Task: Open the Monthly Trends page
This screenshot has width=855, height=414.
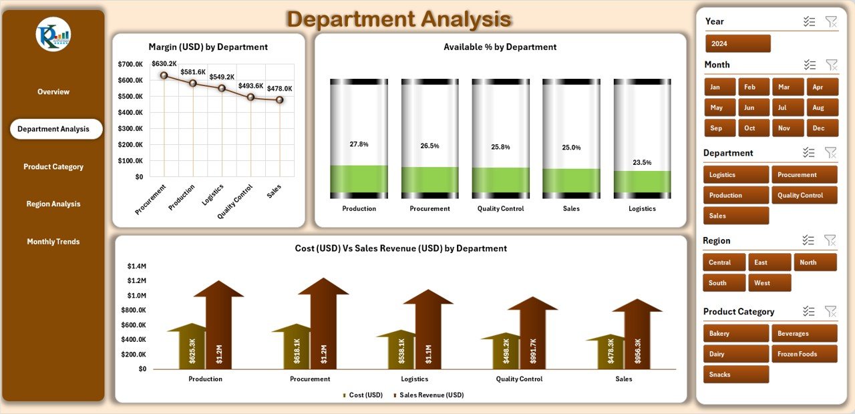Action: [53, 241]
